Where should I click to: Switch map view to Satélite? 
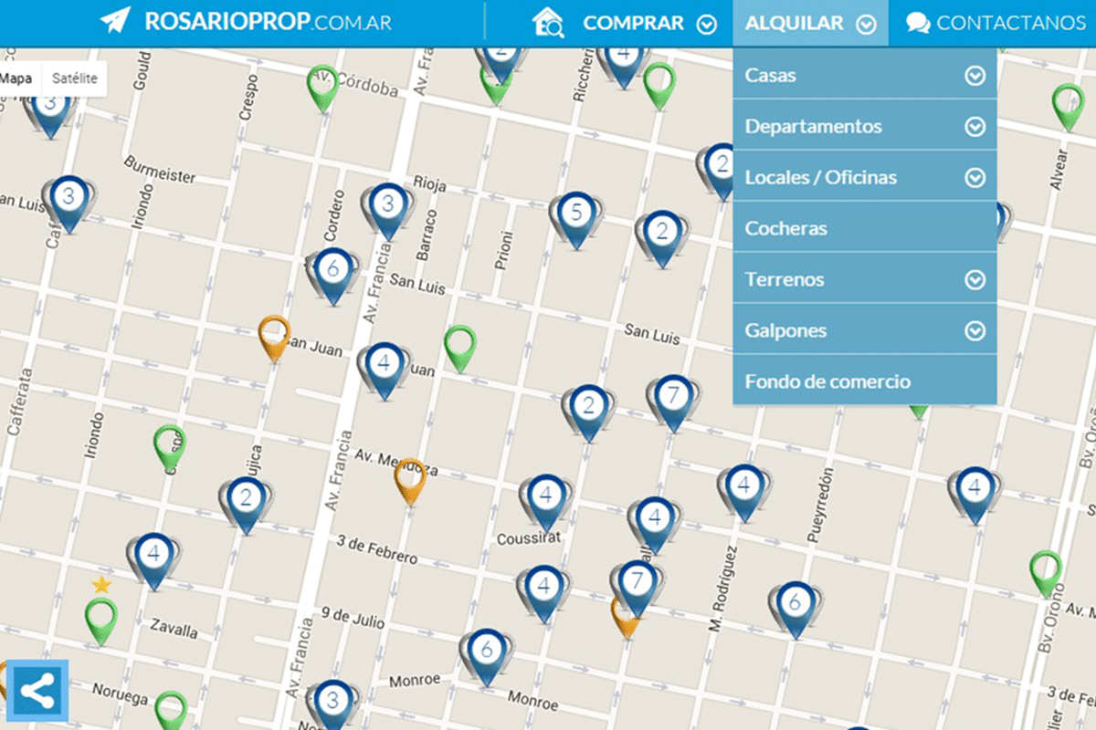click(74, 78)
